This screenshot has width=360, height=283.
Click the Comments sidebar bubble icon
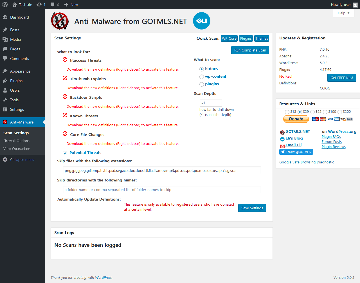click(x=5, y=59)
